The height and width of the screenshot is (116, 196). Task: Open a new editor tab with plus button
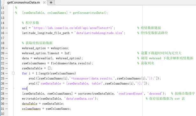click(51, 2)
